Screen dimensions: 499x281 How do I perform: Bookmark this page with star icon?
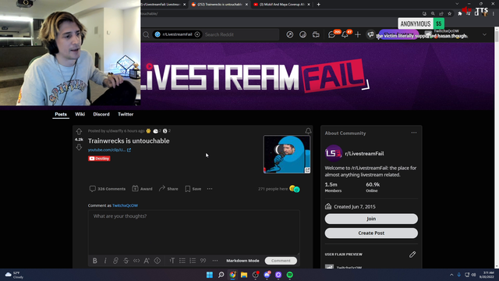449,14
